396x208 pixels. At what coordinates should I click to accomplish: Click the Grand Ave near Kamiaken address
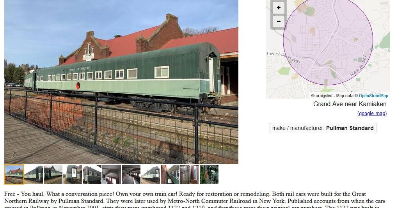tap(350, 104)
